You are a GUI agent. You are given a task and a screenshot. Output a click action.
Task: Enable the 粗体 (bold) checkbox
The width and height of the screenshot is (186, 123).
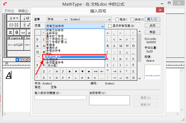(117, 19)
